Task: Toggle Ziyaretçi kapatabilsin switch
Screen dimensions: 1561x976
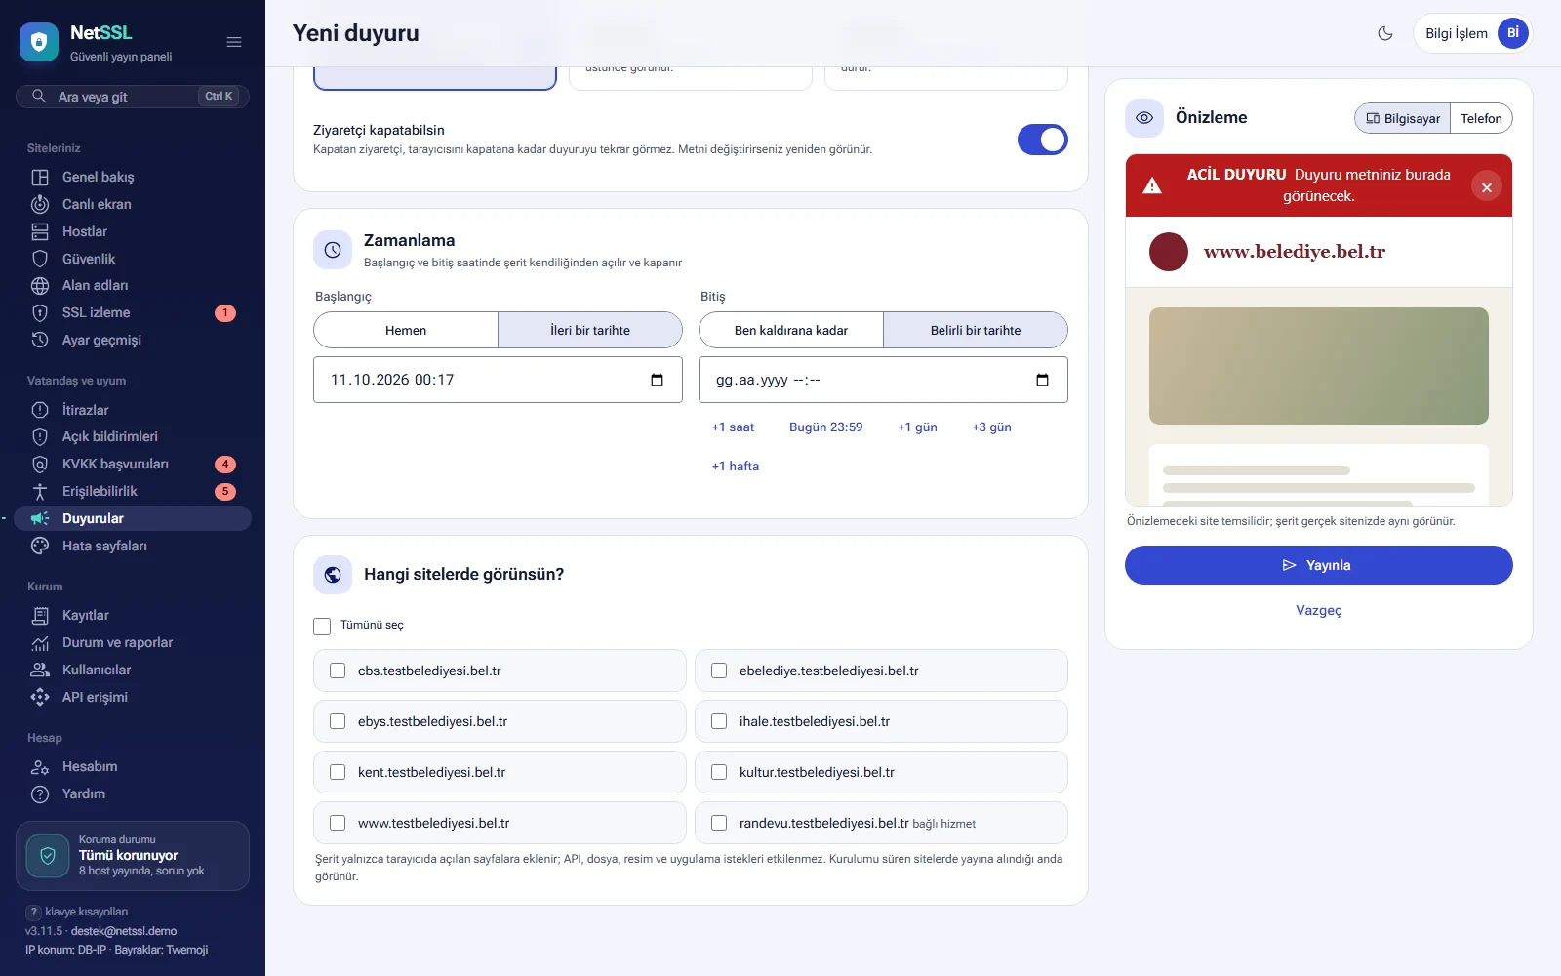Action: click(1042, 140)
